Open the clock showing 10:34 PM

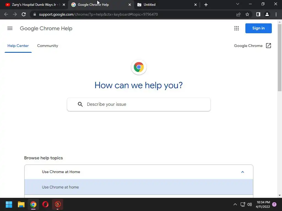[263, 204]
